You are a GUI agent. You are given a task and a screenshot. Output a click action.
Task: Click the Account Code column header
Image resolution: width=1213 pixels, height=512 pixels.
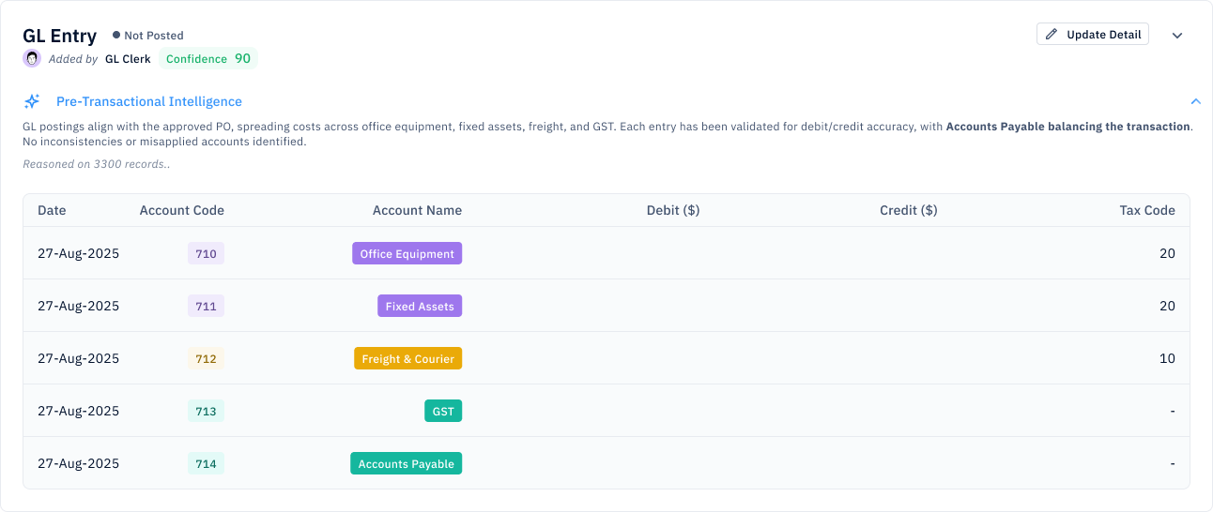(x=182, y=210)
